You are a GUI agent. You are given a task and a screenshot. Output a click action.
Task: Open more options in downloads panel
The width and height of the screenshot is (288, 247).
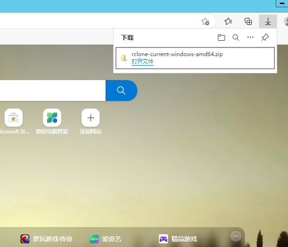[250, 38]
